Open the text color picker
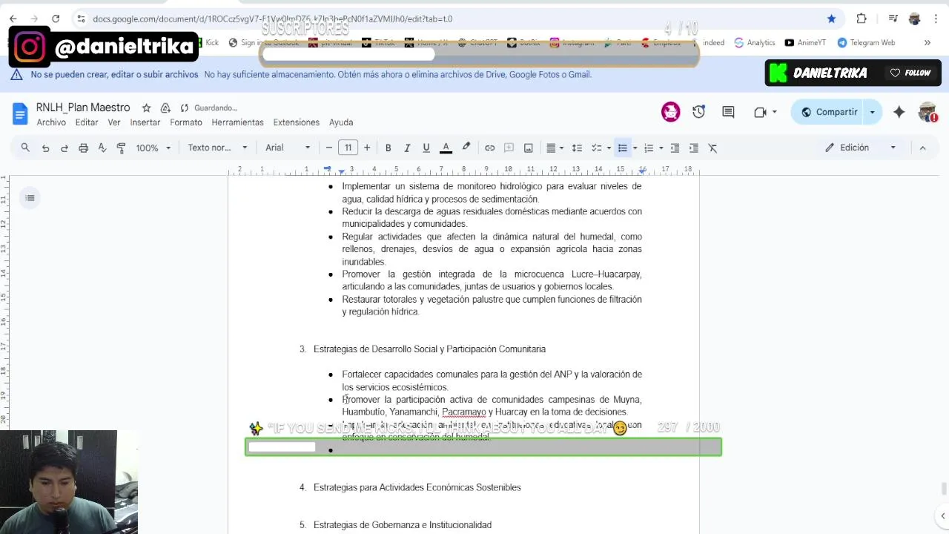Screen dimensions: 949x534 tap(446, 148)
